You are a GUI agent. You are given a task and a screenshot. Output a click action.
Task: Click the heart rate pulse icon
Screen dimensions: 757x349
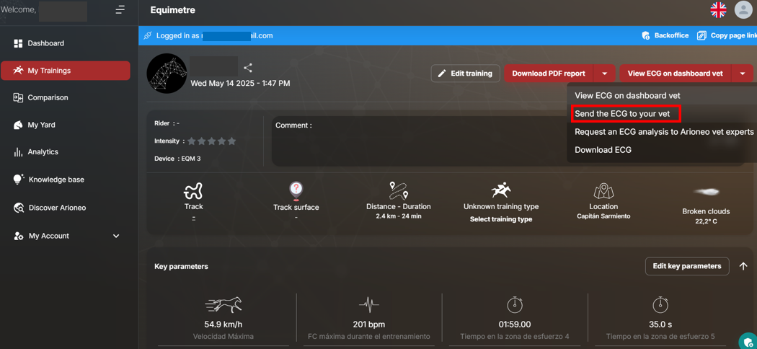tap(369, 305)
